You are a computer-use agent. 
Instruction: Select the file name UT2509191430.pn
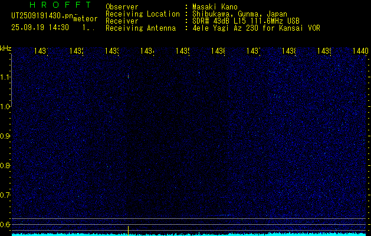point(42,16)
